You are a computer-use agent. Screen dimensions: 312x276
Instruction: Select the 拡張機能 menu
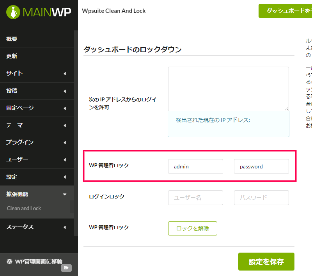click(x=37, y=194)
